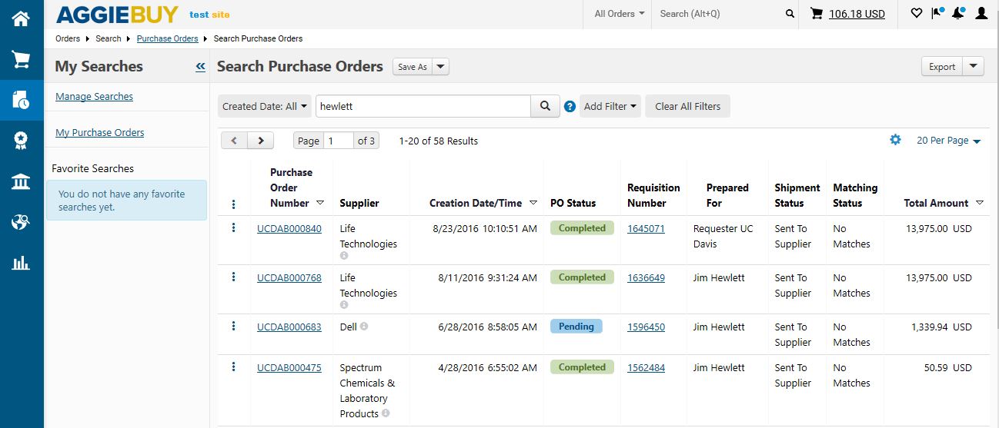The image size is (999, 428).
Task: Click Purchase Orders breadcrumb link
Action: tap(167, 38)
